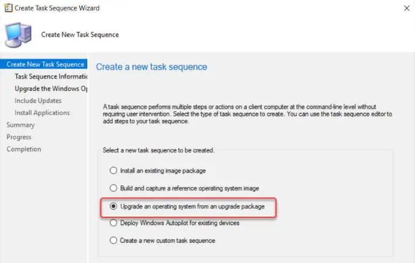415x263 pixels.
Task: Navigate to the Completion page
Action: click(24, 150)
